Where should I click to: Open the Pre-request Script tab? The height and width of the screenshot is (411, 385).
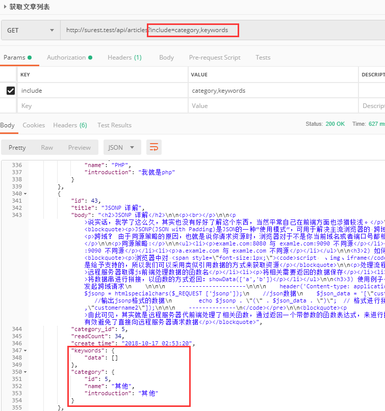[x=215, y=58]
